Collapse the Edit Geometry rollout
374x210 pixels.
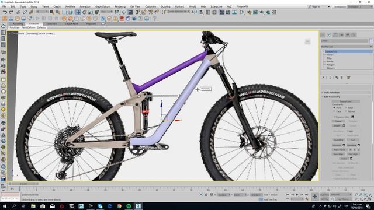[x=332, y=97]
